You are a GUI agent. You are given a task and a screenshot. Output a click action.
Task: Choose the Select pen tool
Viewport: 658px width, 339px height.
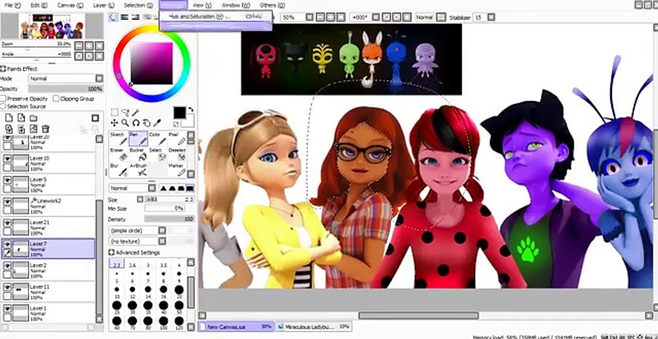[157, 154]
